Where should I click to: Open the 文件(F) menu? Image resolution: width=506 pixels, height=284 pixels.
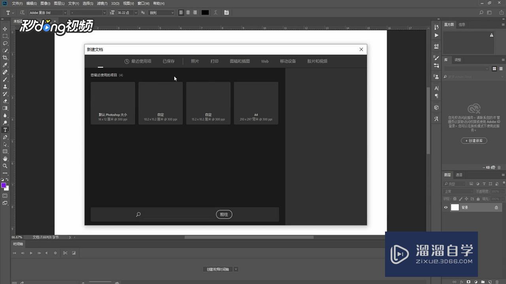pos(17,4)
